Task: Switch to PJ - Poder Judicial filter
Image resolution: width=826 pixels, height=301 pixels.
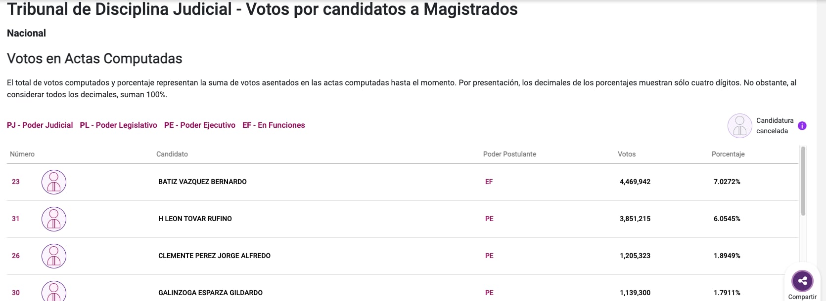Action: pyautogui.click(x=40, y=125)
